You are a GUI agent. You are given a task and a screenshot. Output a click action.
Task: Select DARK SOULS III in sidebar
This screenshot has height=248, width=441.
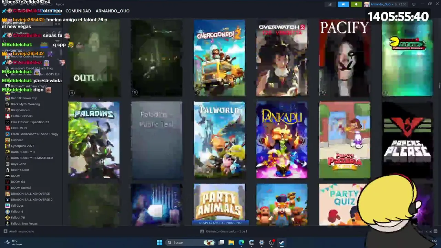[23, 152]
